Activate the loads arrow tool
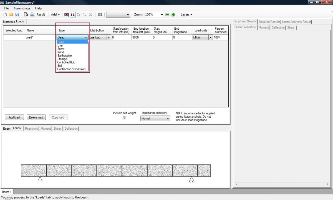Image resolution: width=333 pixels, height=200 pixels. 72,14
